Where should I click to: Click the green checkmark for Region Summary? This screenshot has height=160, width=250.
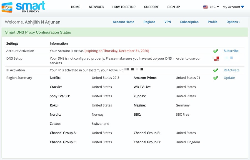(216, 78)
